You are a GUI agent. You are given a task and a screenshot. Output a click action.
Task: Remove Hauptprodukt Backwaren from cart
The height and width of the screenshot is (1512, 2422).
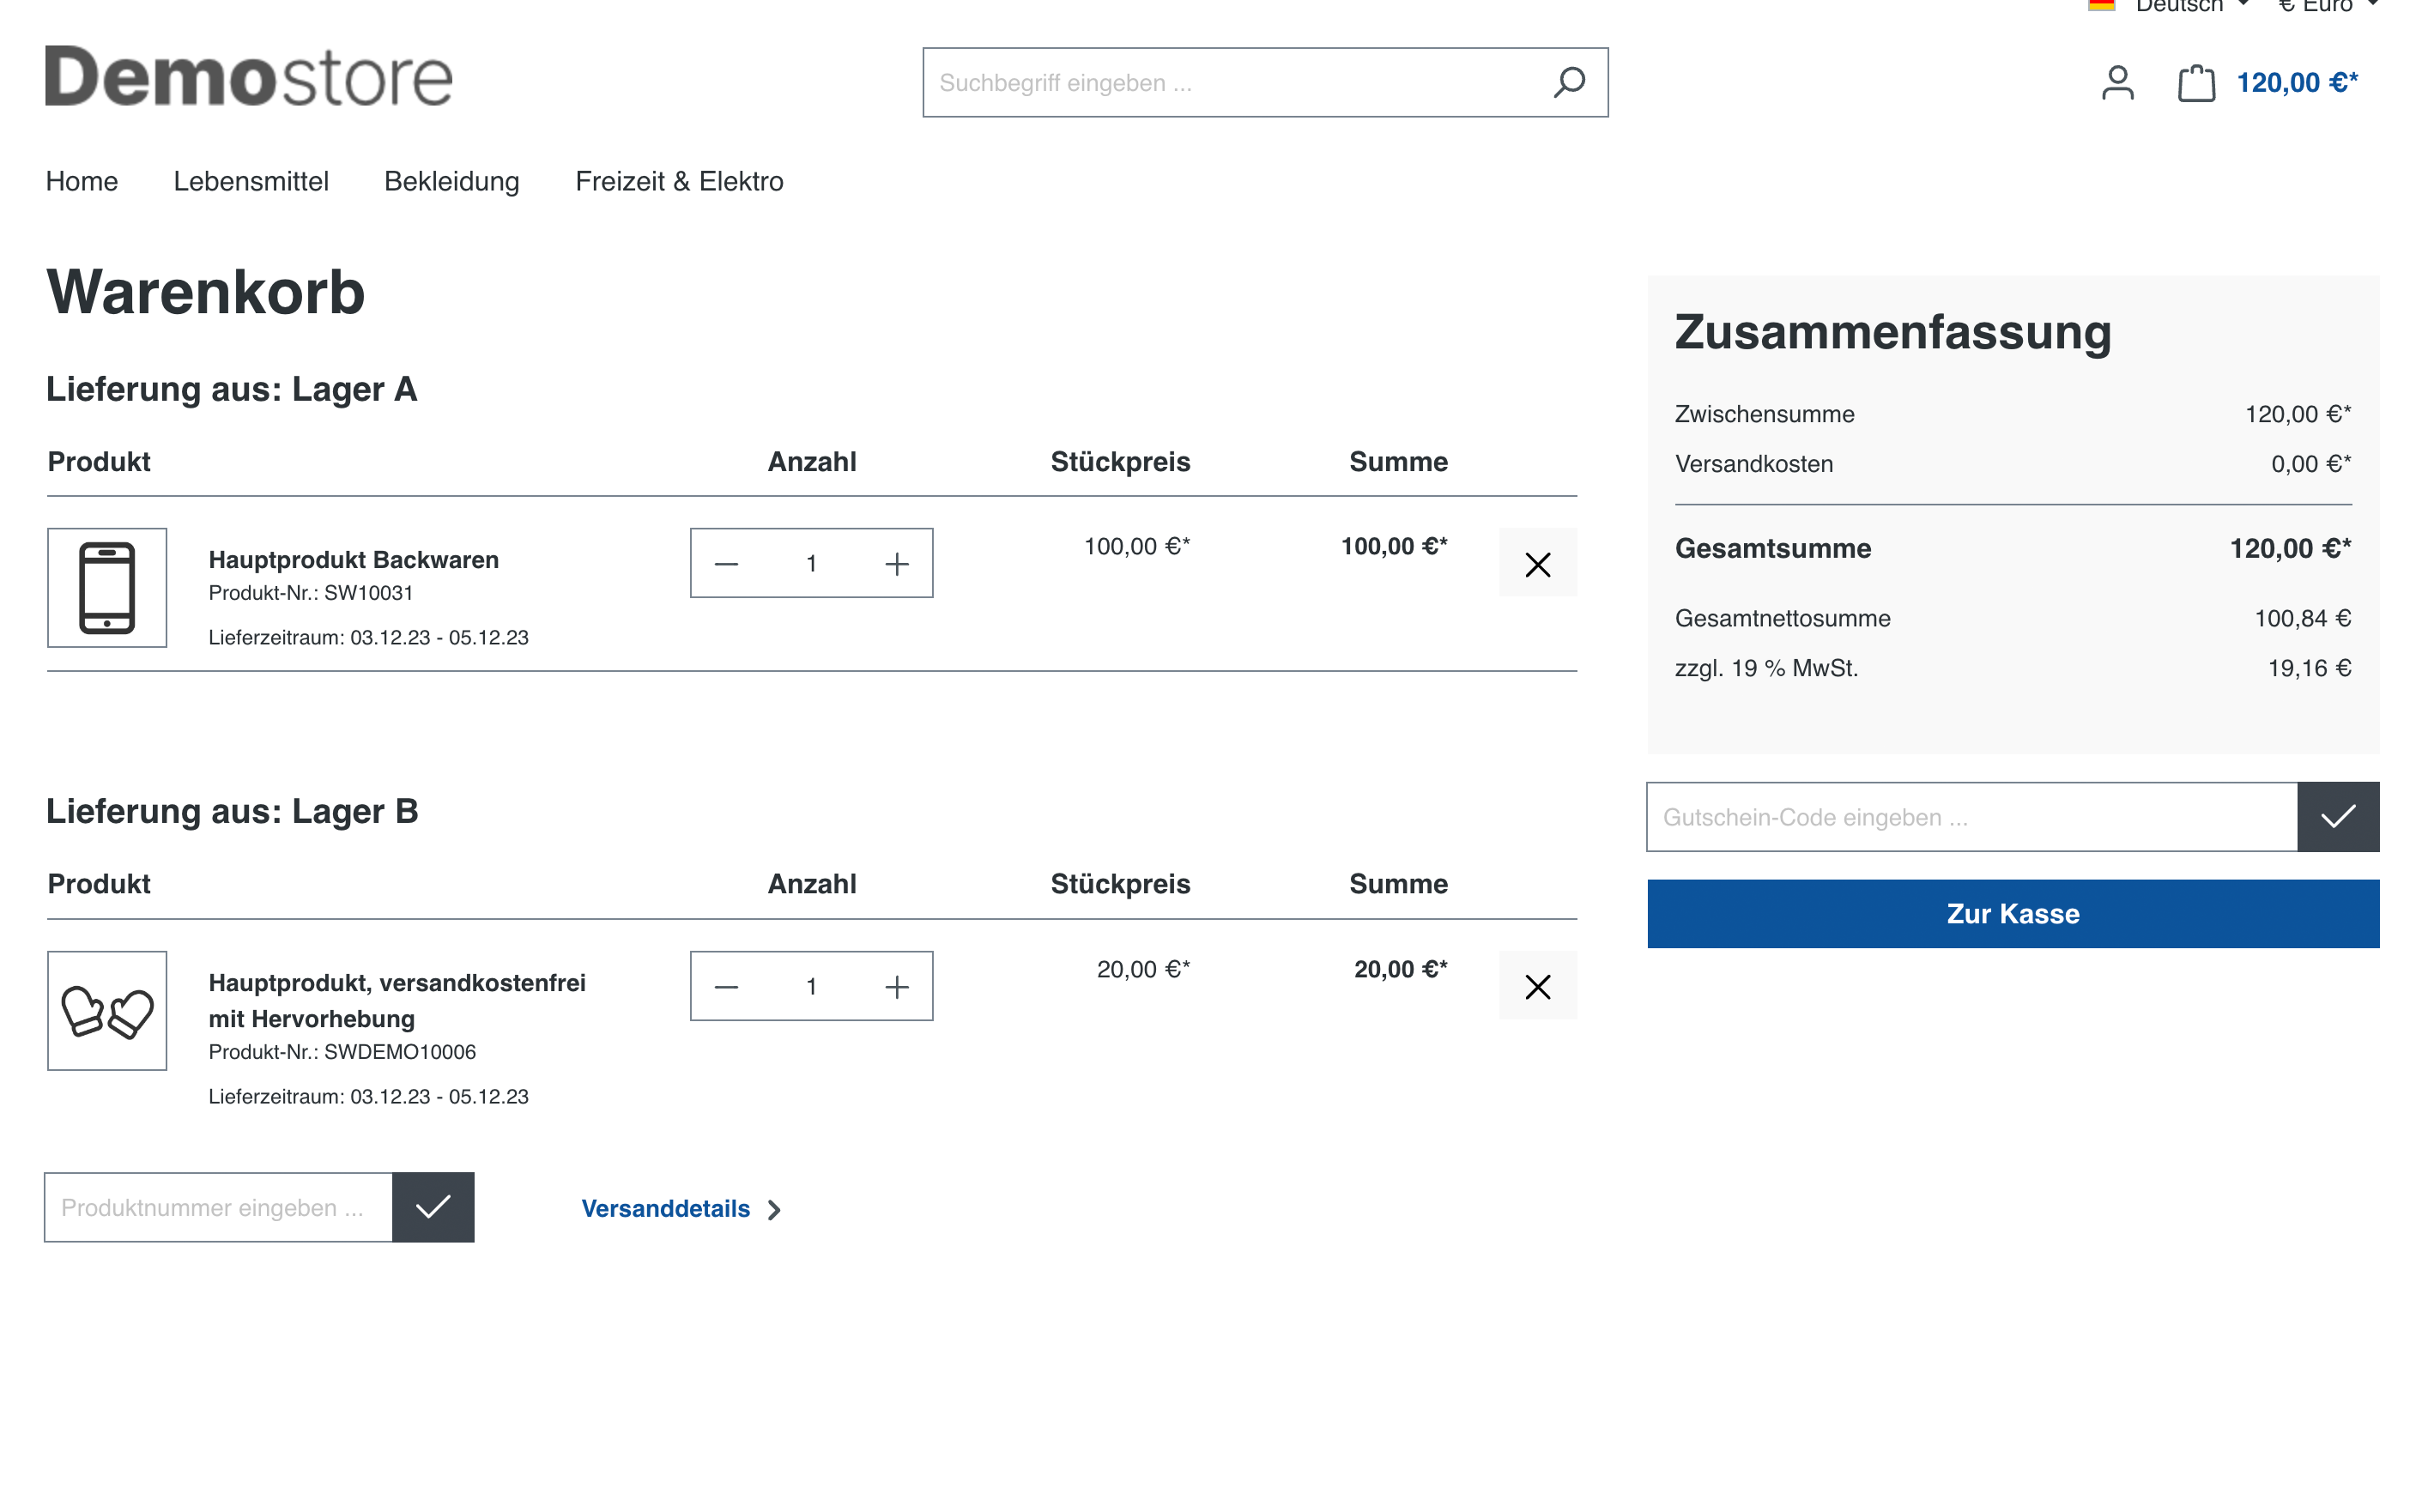click(1537, 564)
